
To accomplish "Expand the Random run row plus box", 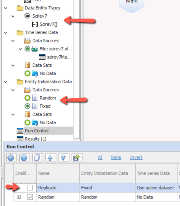I will point(19,197).
